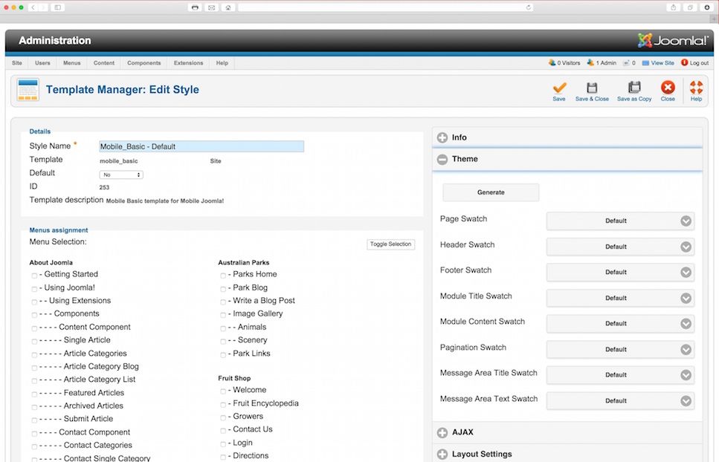The height and width of the screenshot is (462, 719).
Task: Click the Log out icon
Action: click(x=684, y=62)
